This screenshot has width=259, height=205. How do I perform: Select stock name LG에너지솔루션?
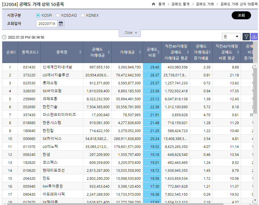tap(56, 75)
